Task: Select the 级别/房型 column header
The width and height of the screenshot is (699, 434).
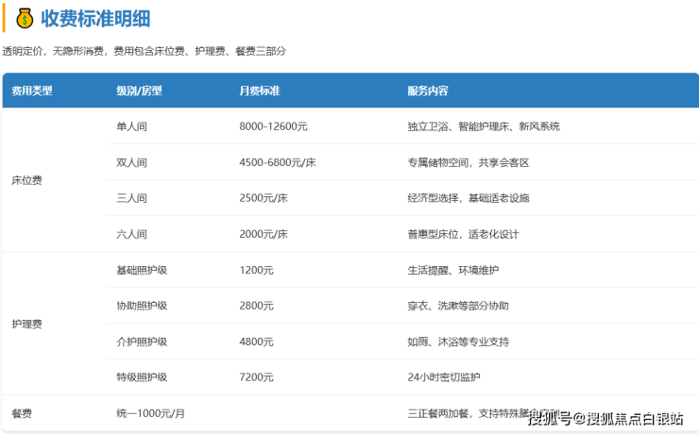Action: pyautogui.click(x=139, y=92)
